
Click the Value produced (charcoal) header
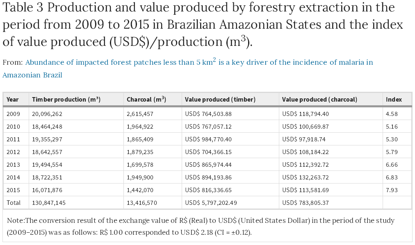pos(319,100)
